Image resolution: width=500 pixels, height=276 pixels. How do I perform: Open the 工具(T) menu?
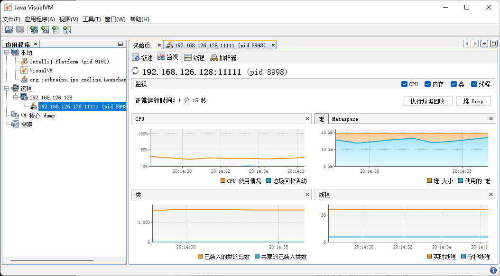click(92, 19)
